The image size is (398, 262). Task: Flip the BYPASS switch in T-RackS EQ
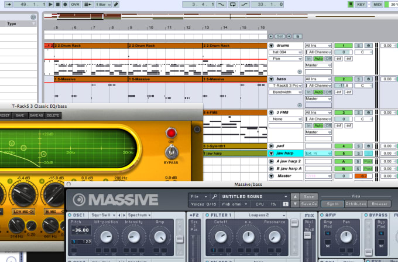tap(171, 152)
